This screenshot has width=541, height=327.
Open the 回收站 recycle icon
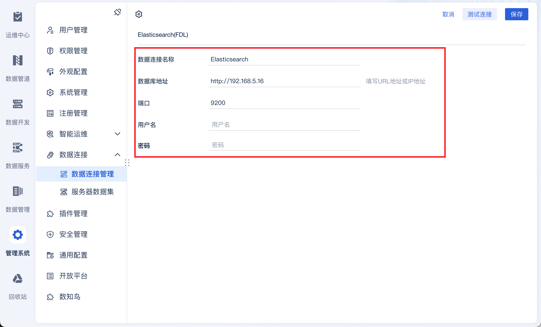coord(18,278)
